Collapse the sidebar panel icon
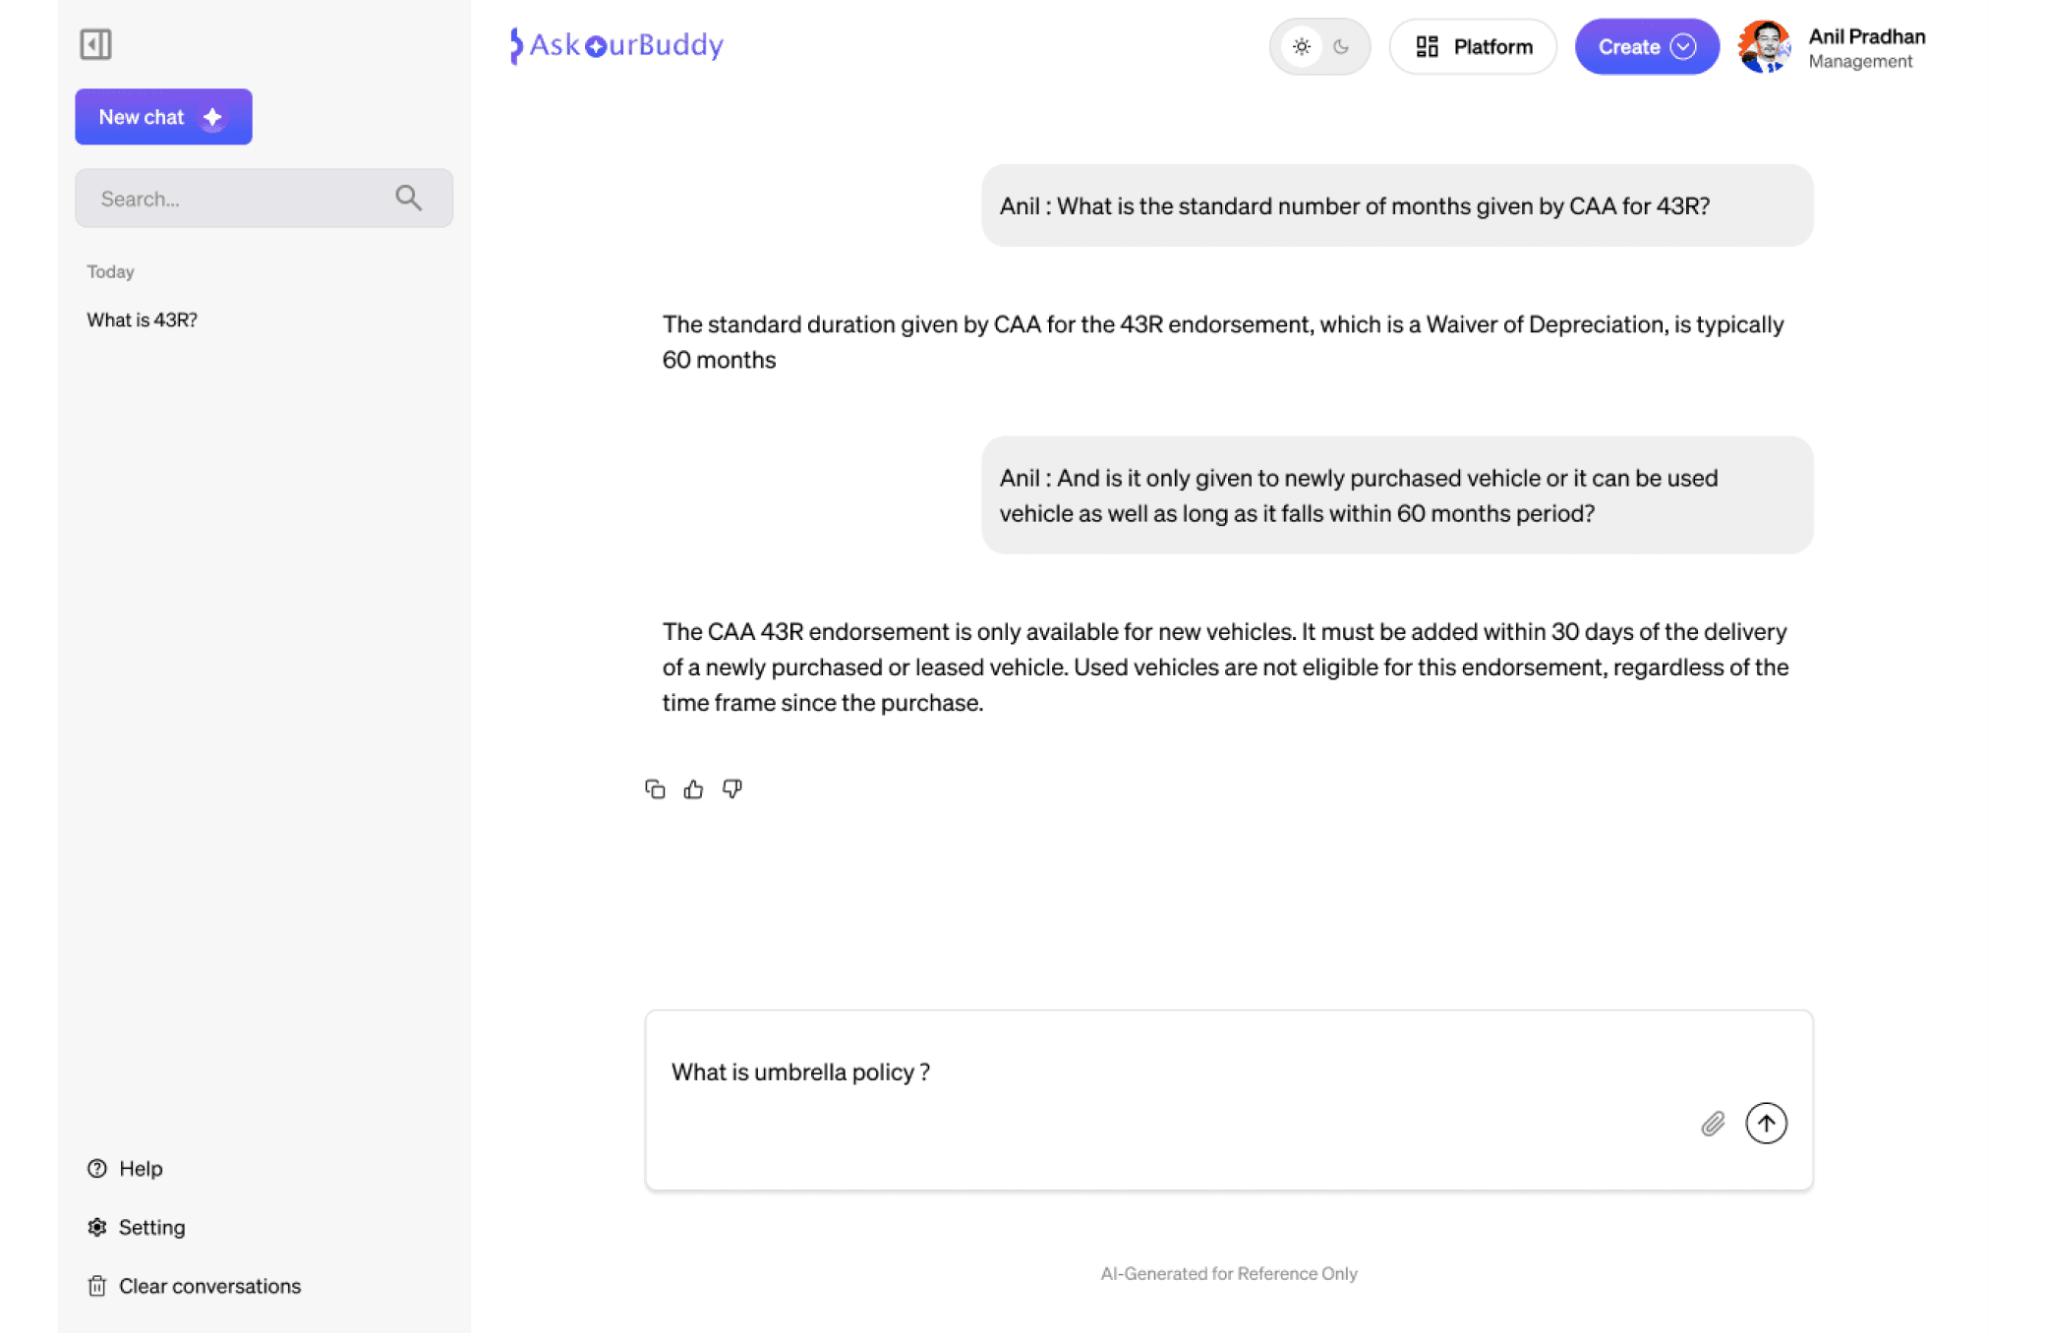The image size is (2045, 1333). [x=95, y=44]
